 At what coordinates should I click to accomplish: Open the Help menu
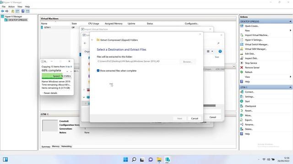pos(27,7)
